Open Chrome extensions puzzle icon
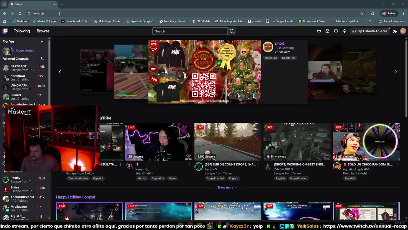Screen dimensions: 408x230 point(372,13)
